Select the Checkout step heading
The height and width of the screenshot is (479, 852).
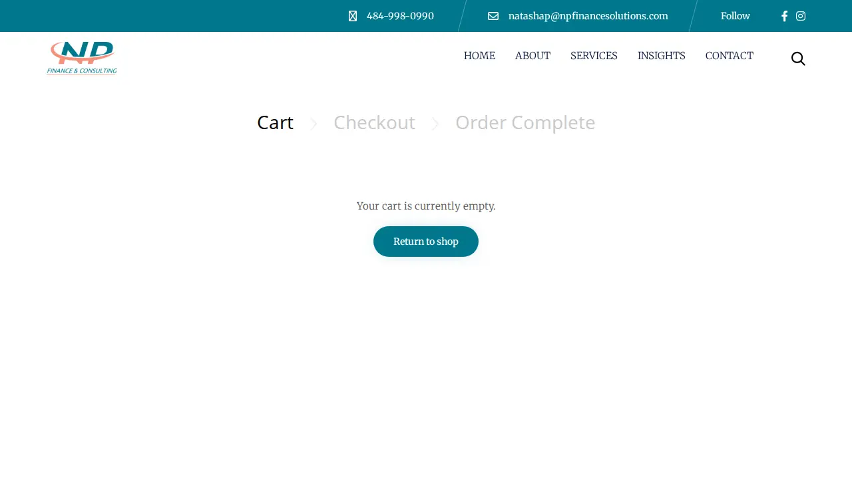[x=374, y=122]
